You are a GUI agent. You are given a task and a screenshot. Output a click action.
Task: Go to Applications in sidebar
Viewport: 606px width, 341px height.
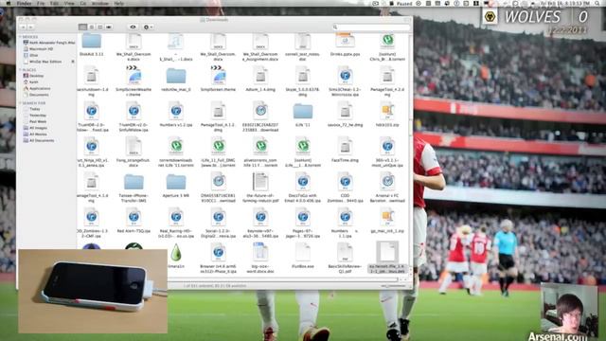tap(37, 88)
